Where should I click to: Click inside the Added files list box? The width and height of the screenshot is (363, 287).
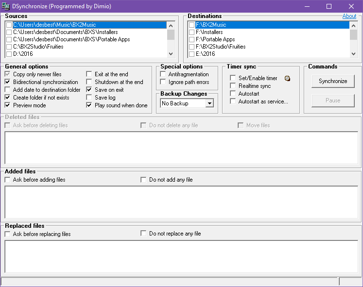[181, 202]
